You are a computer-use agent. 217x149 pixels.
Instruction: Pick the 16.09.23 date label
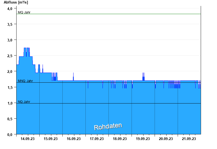point(74,139)
